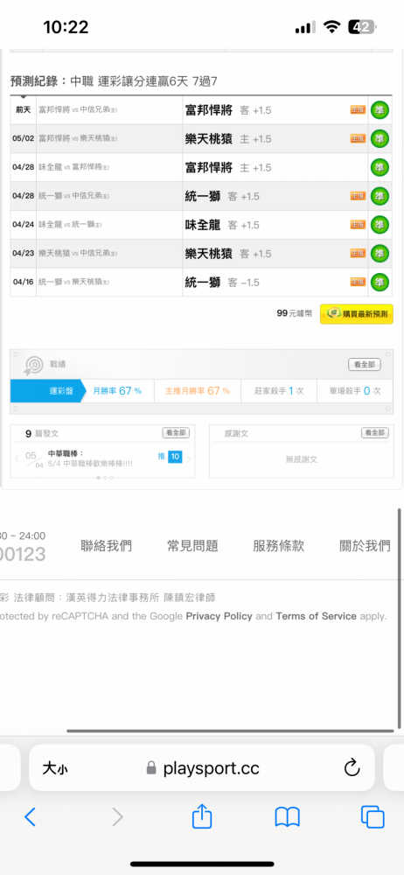Tap the green 準 icon in the 04/24 row
Viewport: 404px width, 875px height.
click(380, 224)
